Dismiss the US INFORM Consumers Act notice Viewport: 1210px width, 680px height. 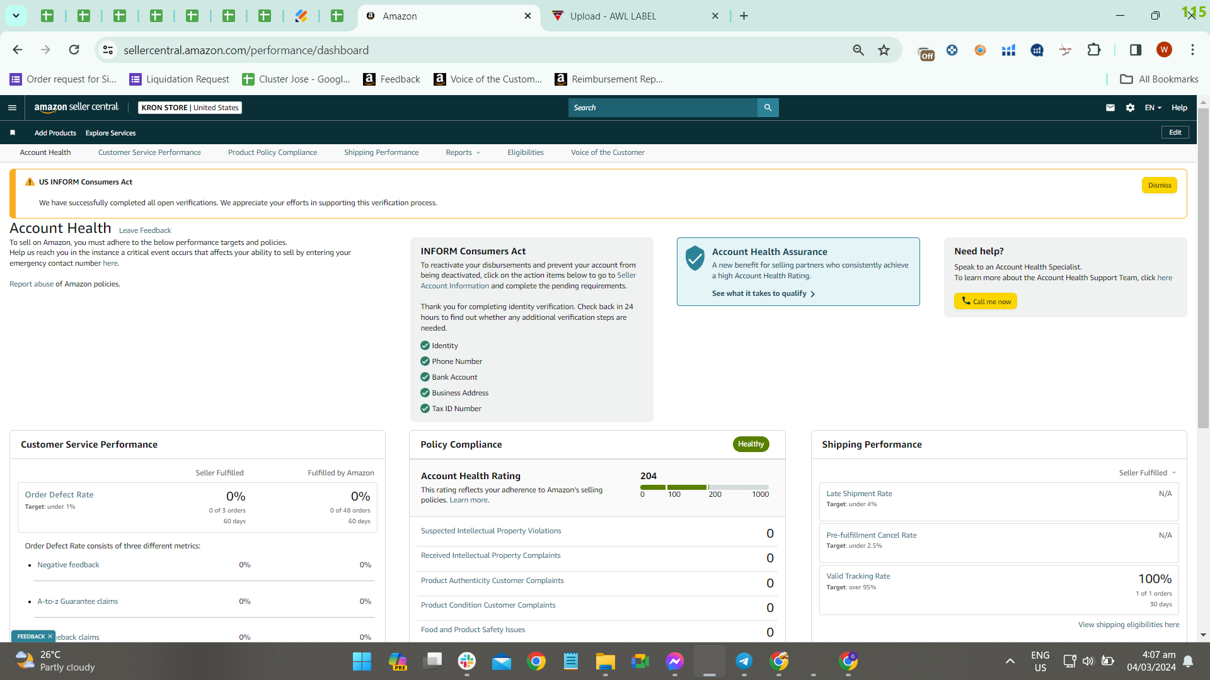pyautogui.click(x=1160, y=185)
